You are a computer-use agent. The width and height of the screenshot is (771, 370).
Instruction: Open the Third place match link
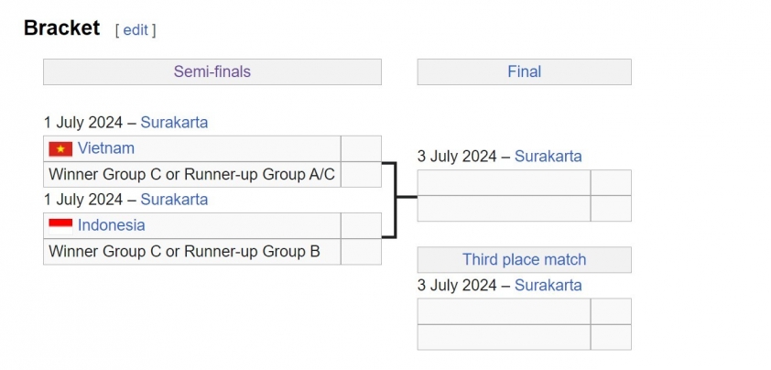click(524, 259)
